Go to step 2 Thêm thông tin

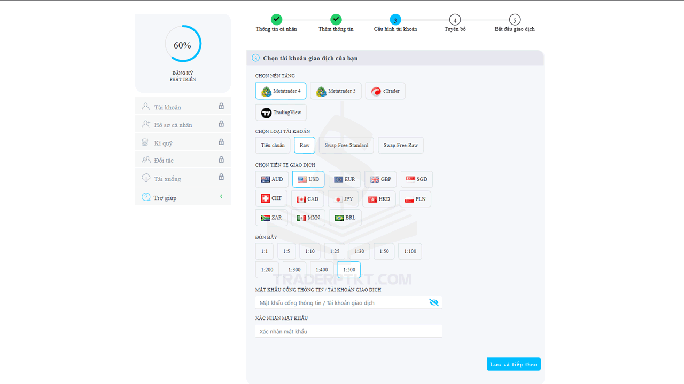[x=336, y=20]
